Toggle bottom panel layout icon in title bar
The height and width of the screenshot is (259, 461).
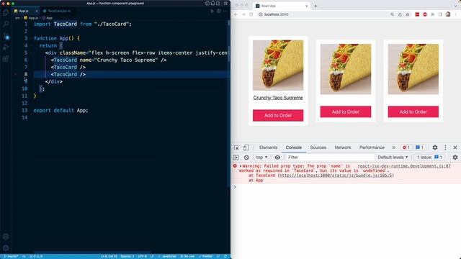(212, 3)
